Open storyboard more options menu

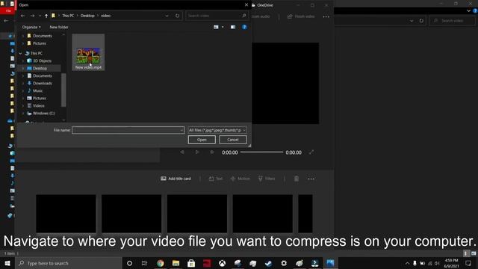[311, 179]
